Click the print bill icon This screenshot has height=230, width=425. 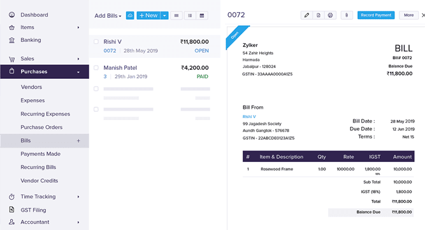[x=330, y=15]
